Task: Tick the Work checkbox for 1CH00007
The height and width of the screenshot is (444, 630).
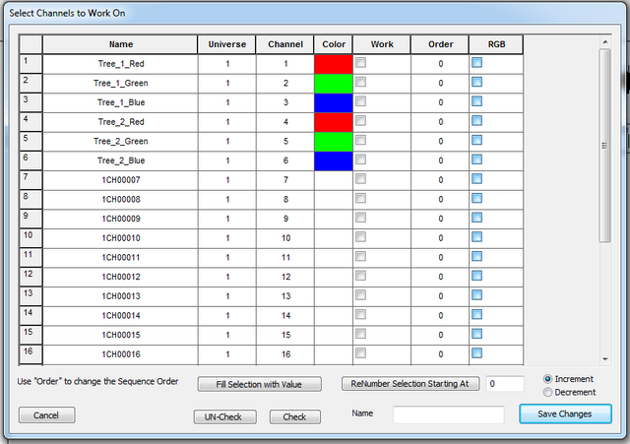Action: pyautogui.click(x=361, y=179)
